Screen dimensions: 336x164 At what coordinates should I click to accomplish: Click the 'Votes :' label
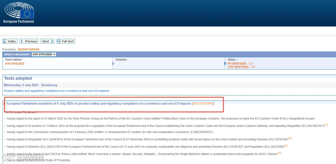pos(232,60)
